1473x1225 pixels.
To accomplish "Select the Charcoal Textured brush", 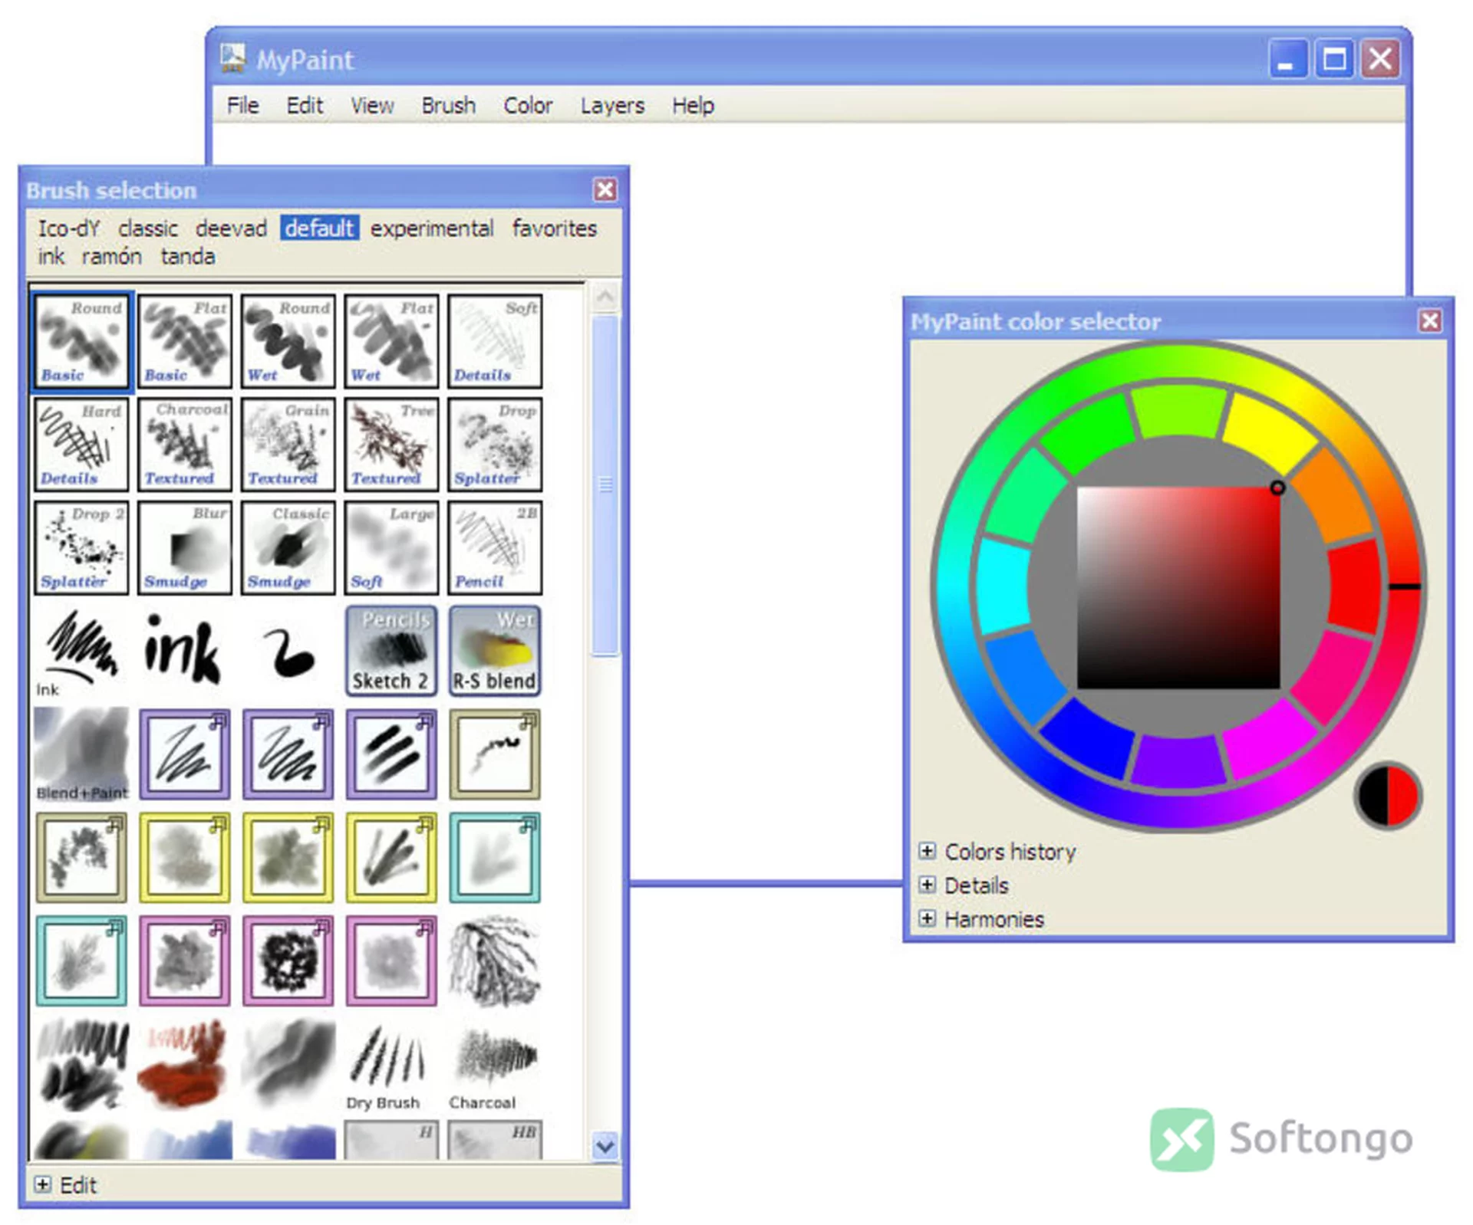I will pyautogui.click(x=184, y=445).
